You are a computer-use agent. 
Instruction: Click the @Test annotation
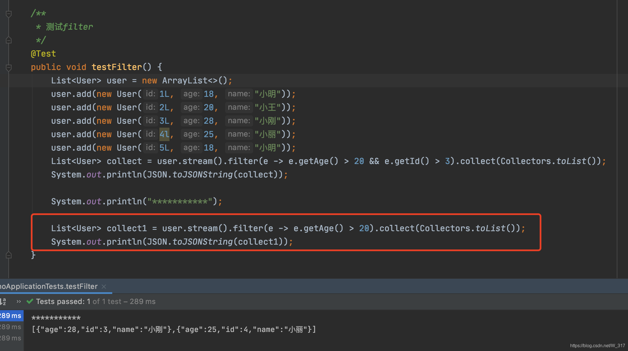(x=43, y=54)
